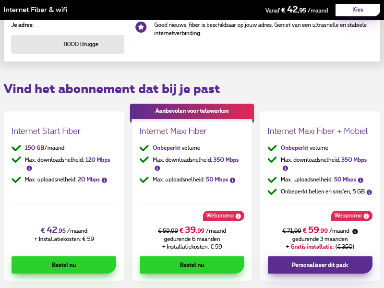Click the Aanbevolen voor telewerken banner

click(192, 111)
